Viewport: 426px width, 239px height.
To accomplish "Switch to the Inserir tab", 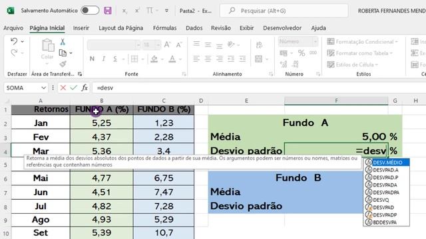I will coord(81,28).
